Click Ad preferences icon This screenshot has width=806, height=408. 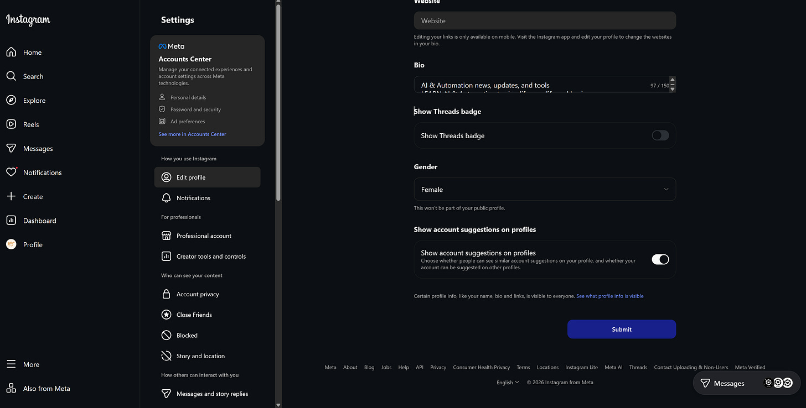(162, 121)
